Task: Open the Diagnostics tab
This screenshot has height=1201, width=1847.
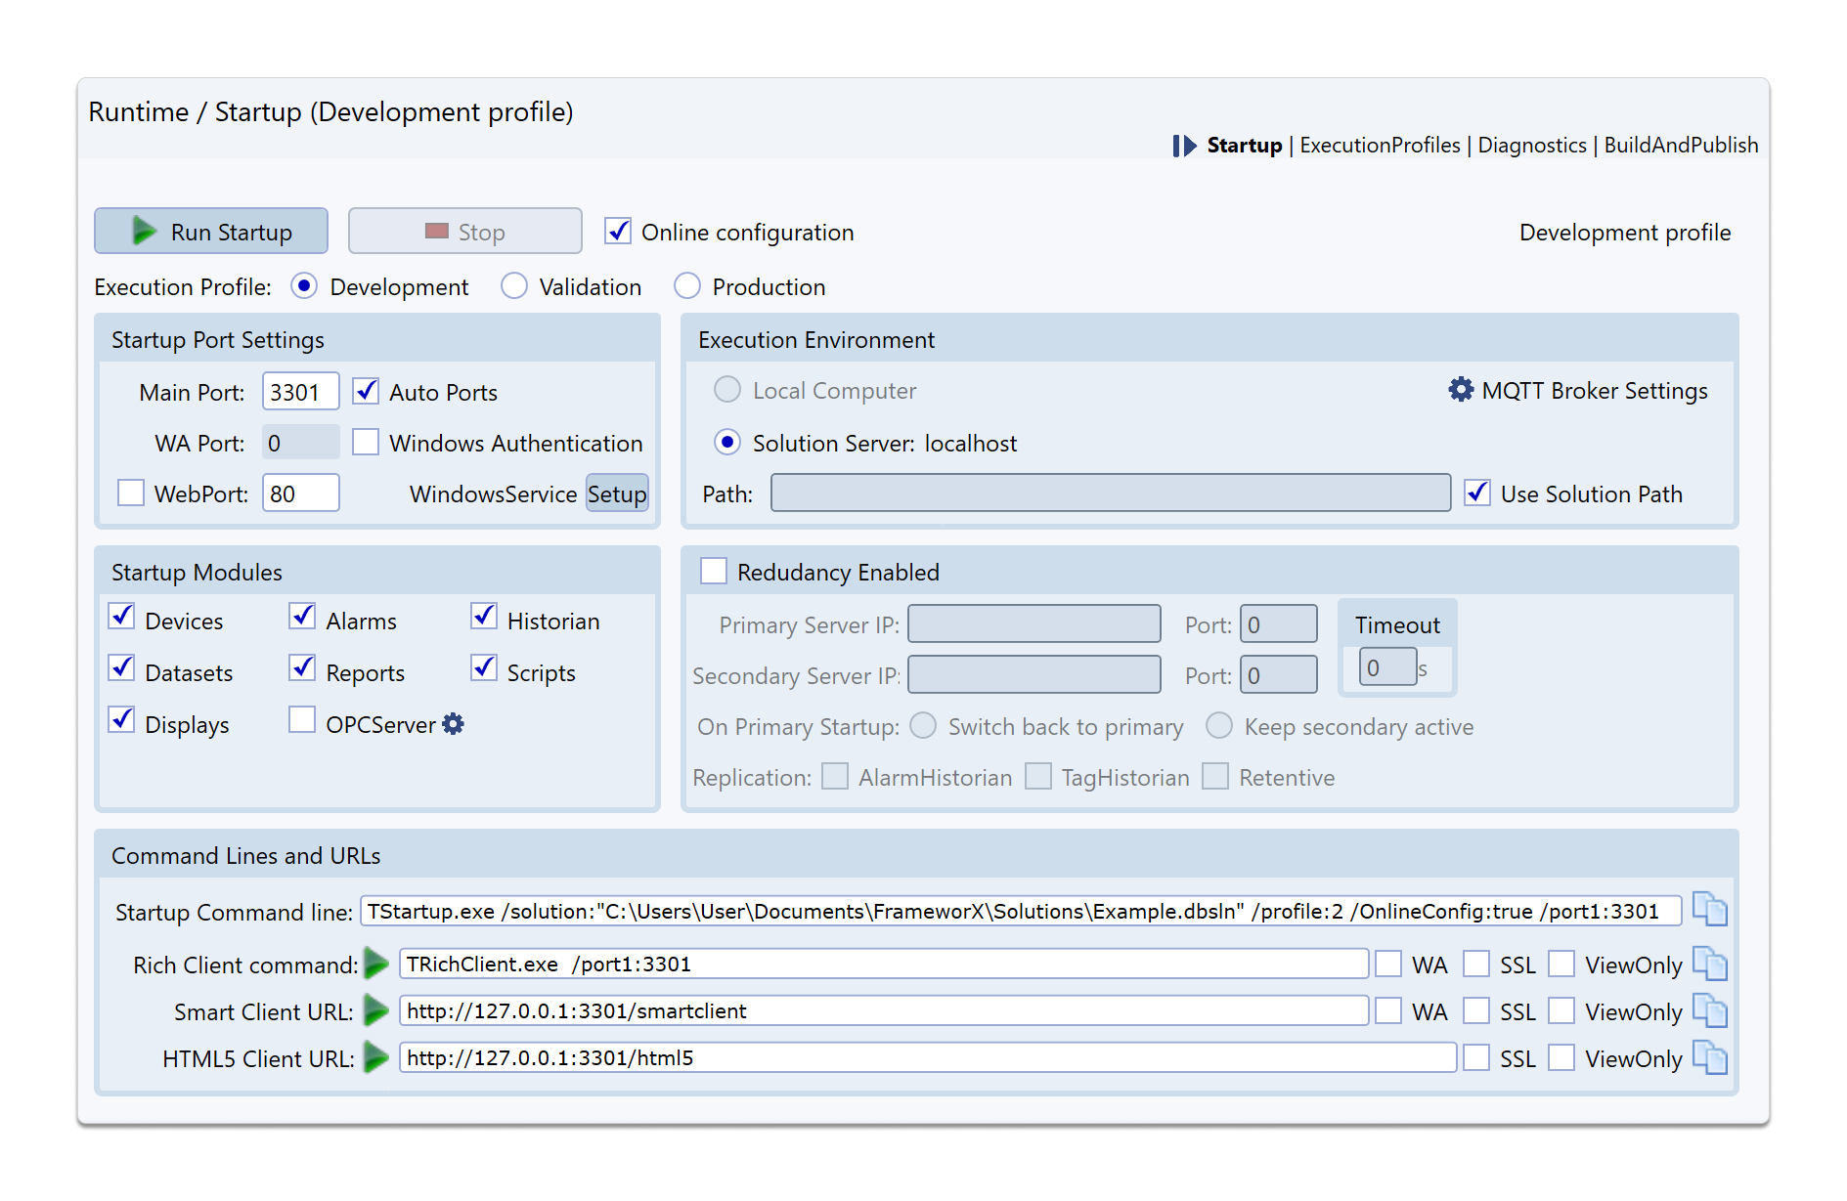Action: coord(1531,146)
